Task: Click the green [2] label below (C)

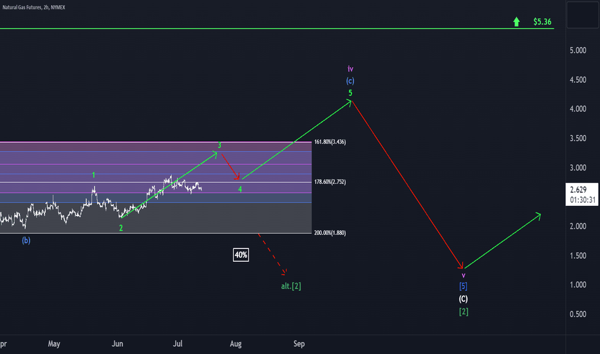Action: [x=464, y=312]
